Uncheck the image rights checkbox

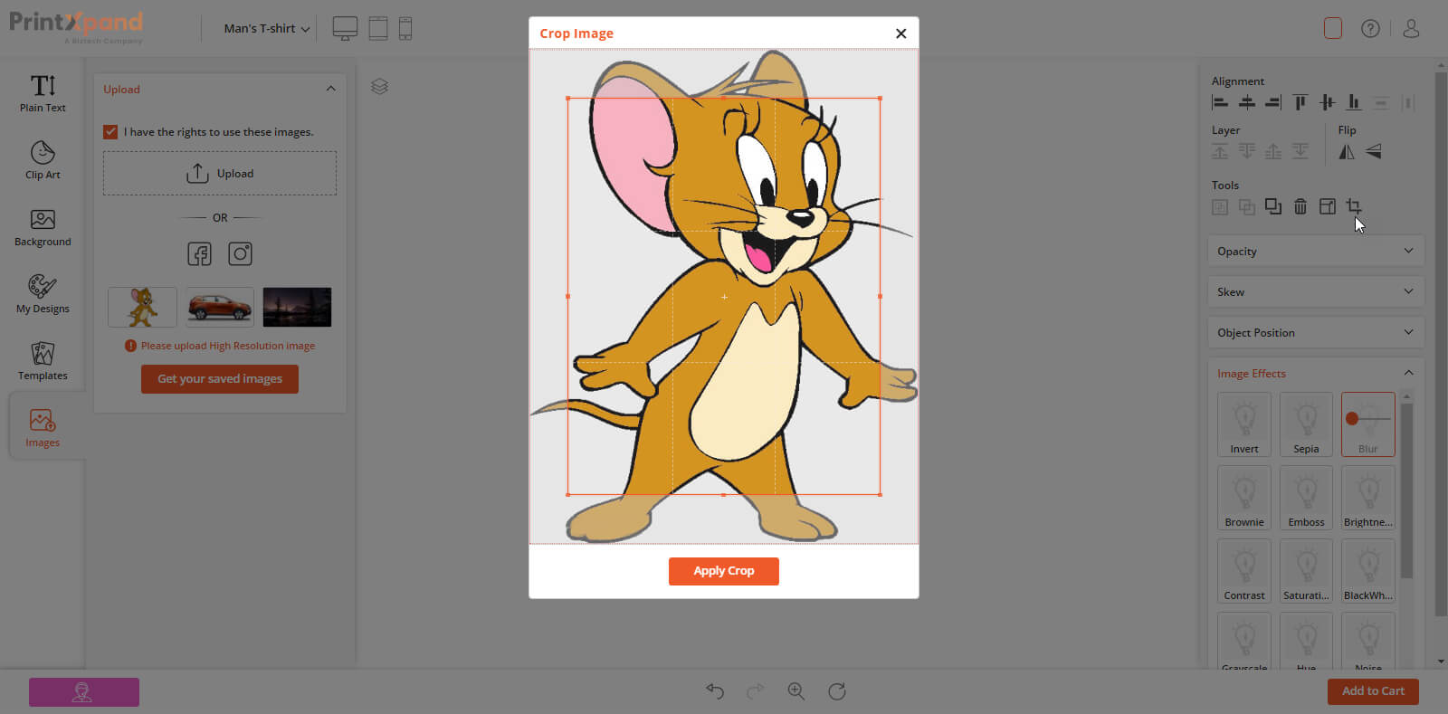pos(110,132)
